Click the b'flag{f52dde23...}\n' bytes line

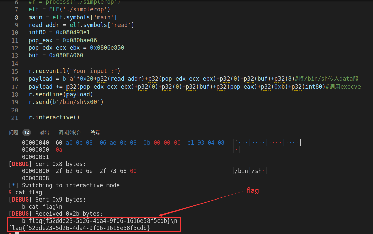[x=101, y=221]
